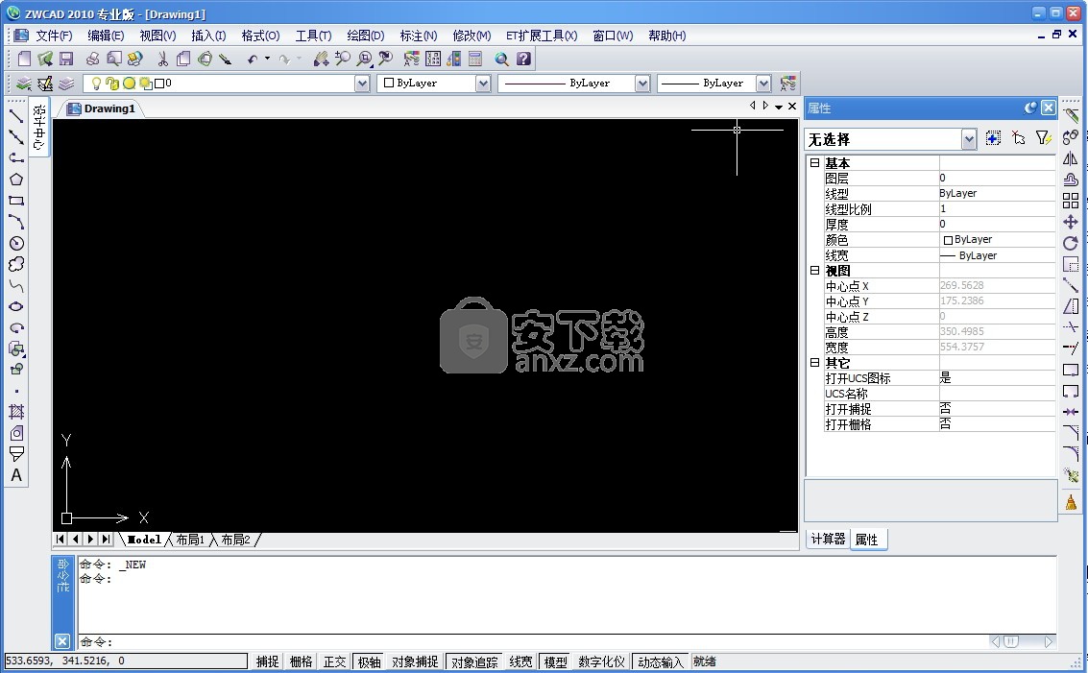The width and height of the screenshot is (1088, 673).
Task: Toggle 动态输入 dynamic input
Action: point(660,661)
